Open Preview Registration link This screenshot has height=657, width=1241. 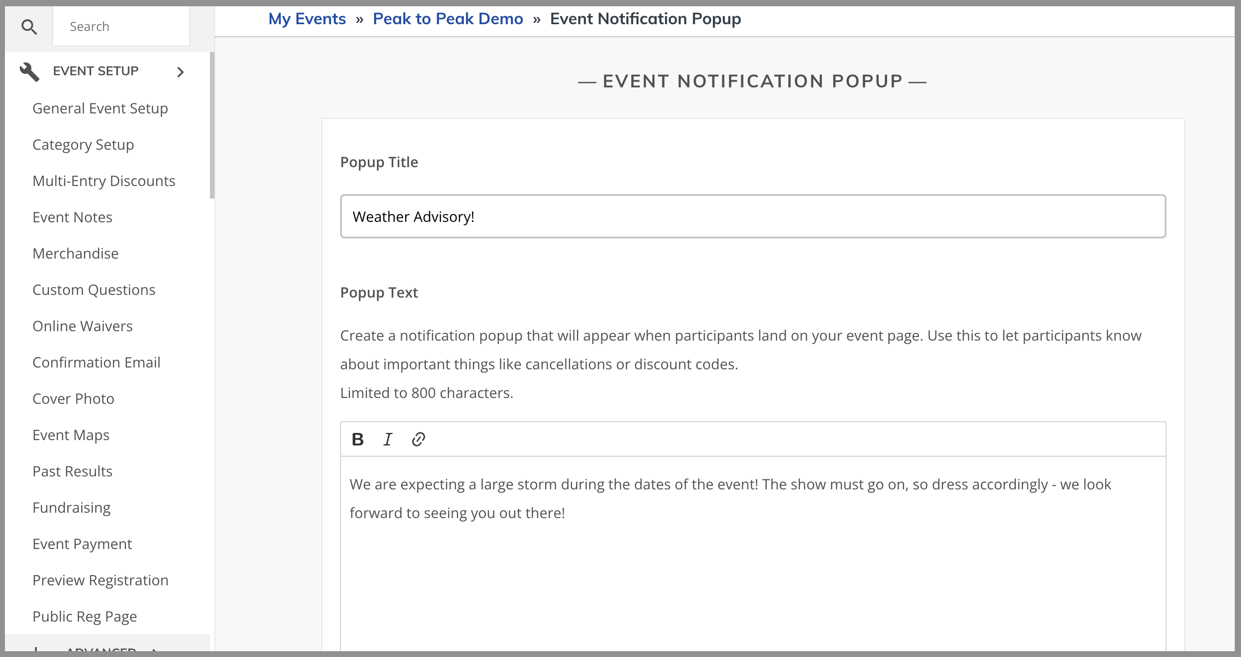[x=100, y=580]
